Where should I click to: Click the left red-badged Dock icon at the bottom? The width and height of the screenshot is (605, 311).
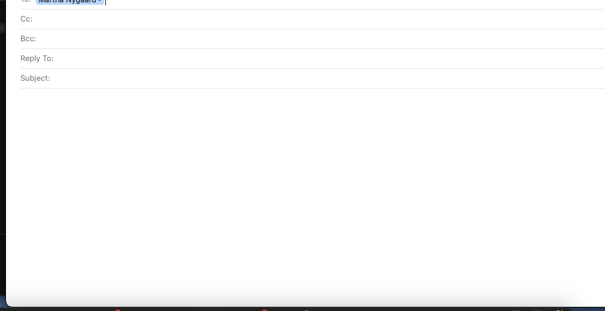pos(118,310)
